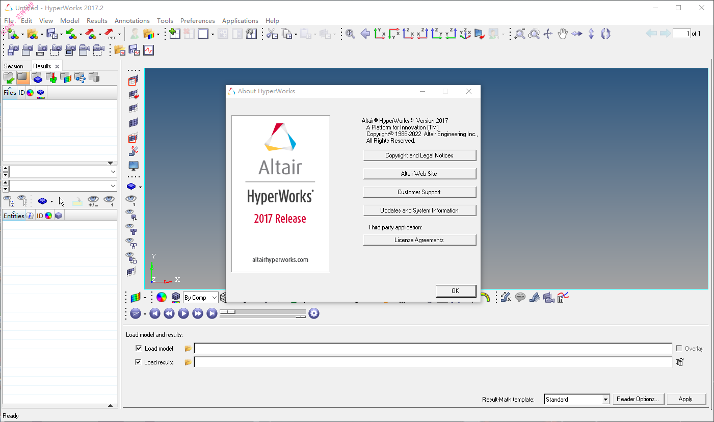Image resolution: width=714 pixels, height=422 pixels.
Task: Click the Altair Web Site button
Action: click(x=419, y=174)
